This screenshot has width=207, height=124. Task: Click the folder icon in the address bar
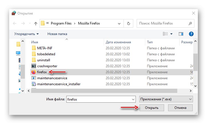(x=43, y=23)
